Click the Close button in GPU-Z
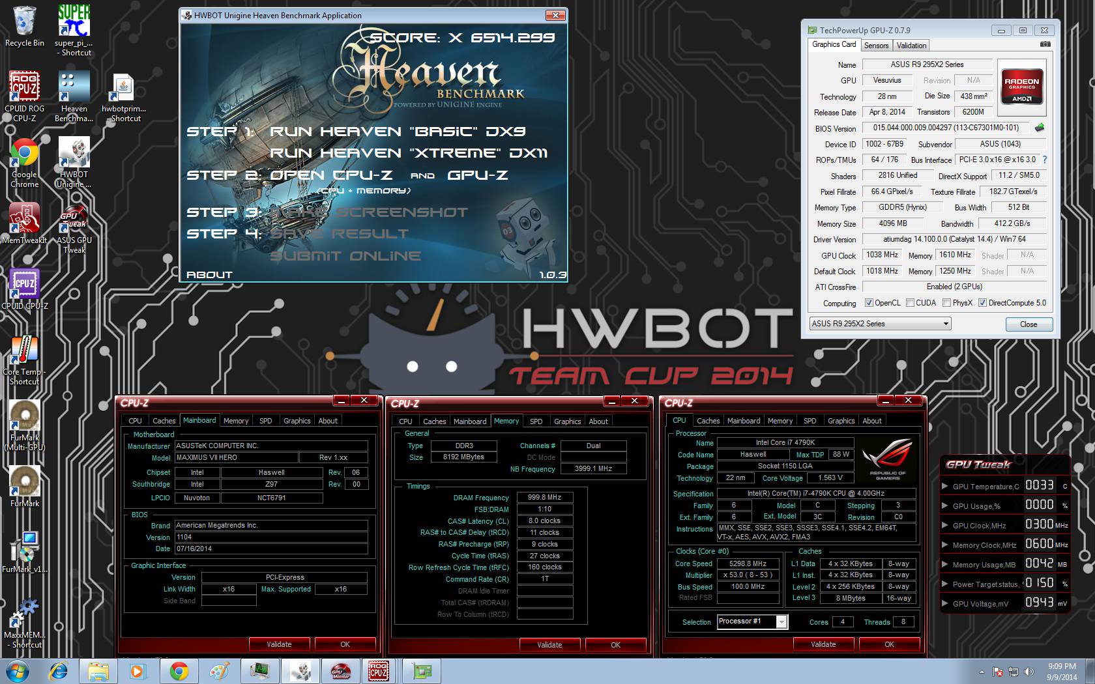Image resolution: width=1095 pixels, height=684 pixels. [x=1029, y=324]
